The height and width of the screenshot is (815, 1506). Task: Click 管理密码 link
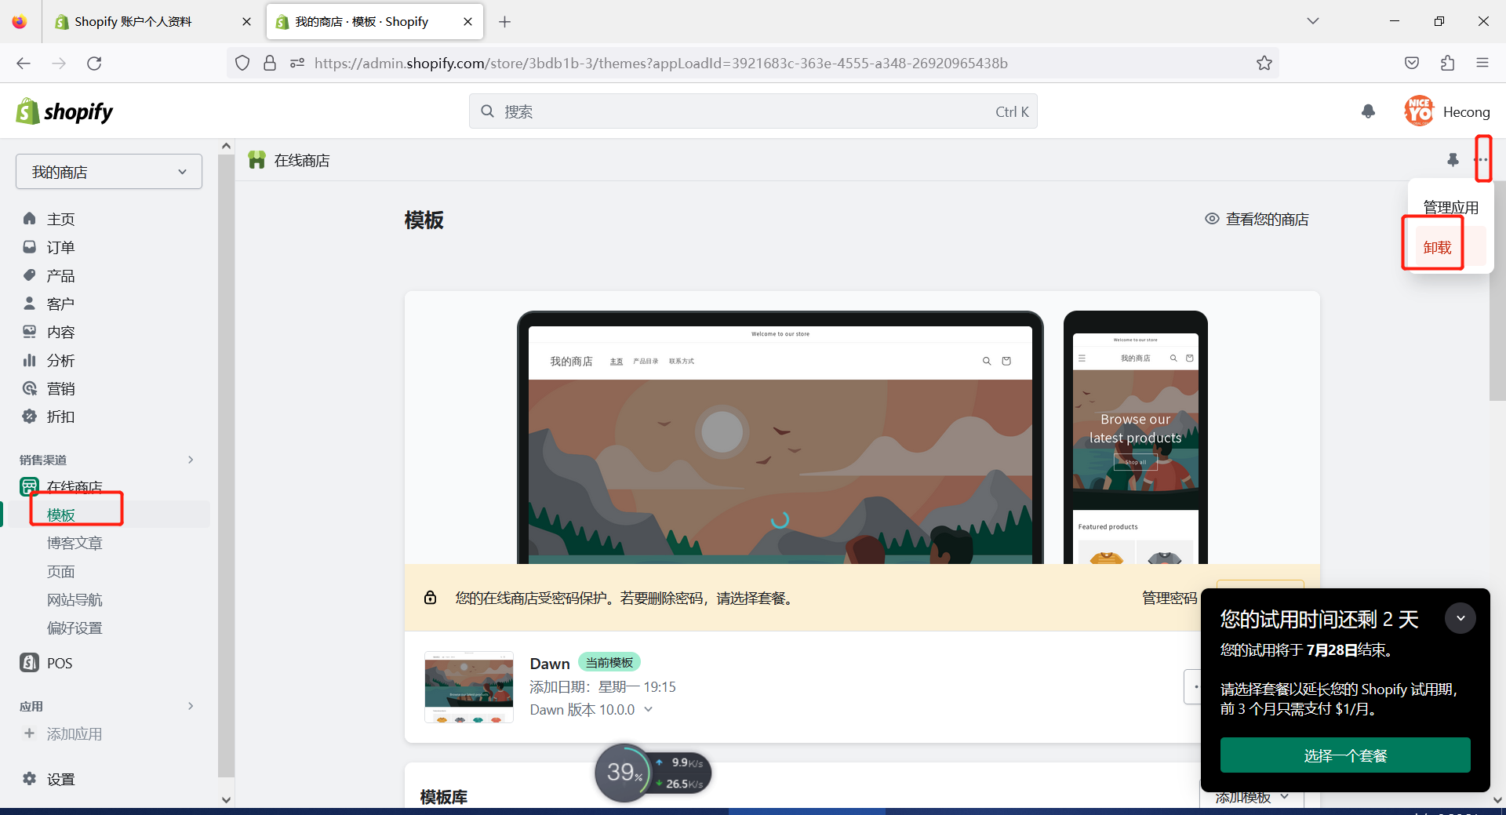pyautogui.click(x=1169, y=598)
